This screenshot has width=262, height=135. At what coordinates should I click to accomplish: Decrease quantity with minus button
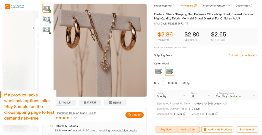click(x=165, y=83)
